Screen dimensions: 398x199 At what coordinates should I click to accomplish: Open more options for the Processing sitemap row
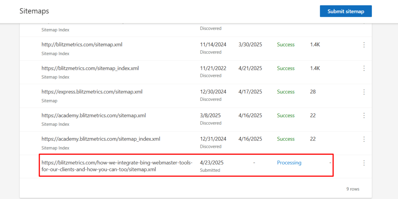pos(364,163)
